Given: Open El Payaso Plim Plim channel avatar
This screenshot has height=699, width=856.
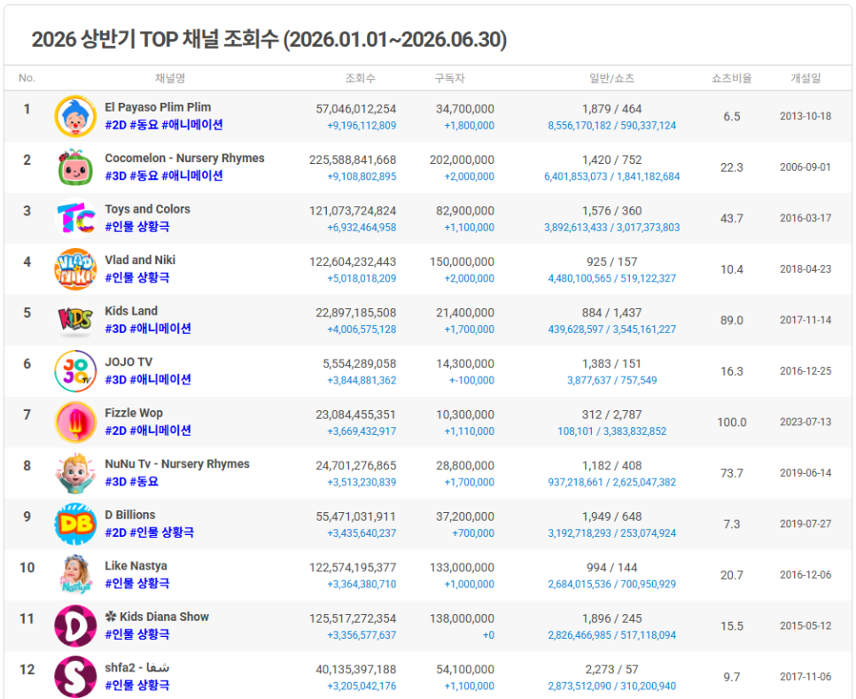Looking at the screenshot, I should (75, 116).
